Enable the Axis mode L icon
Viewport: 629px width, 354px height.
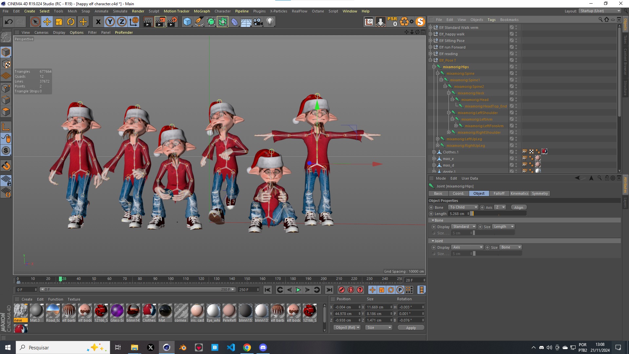6,127
